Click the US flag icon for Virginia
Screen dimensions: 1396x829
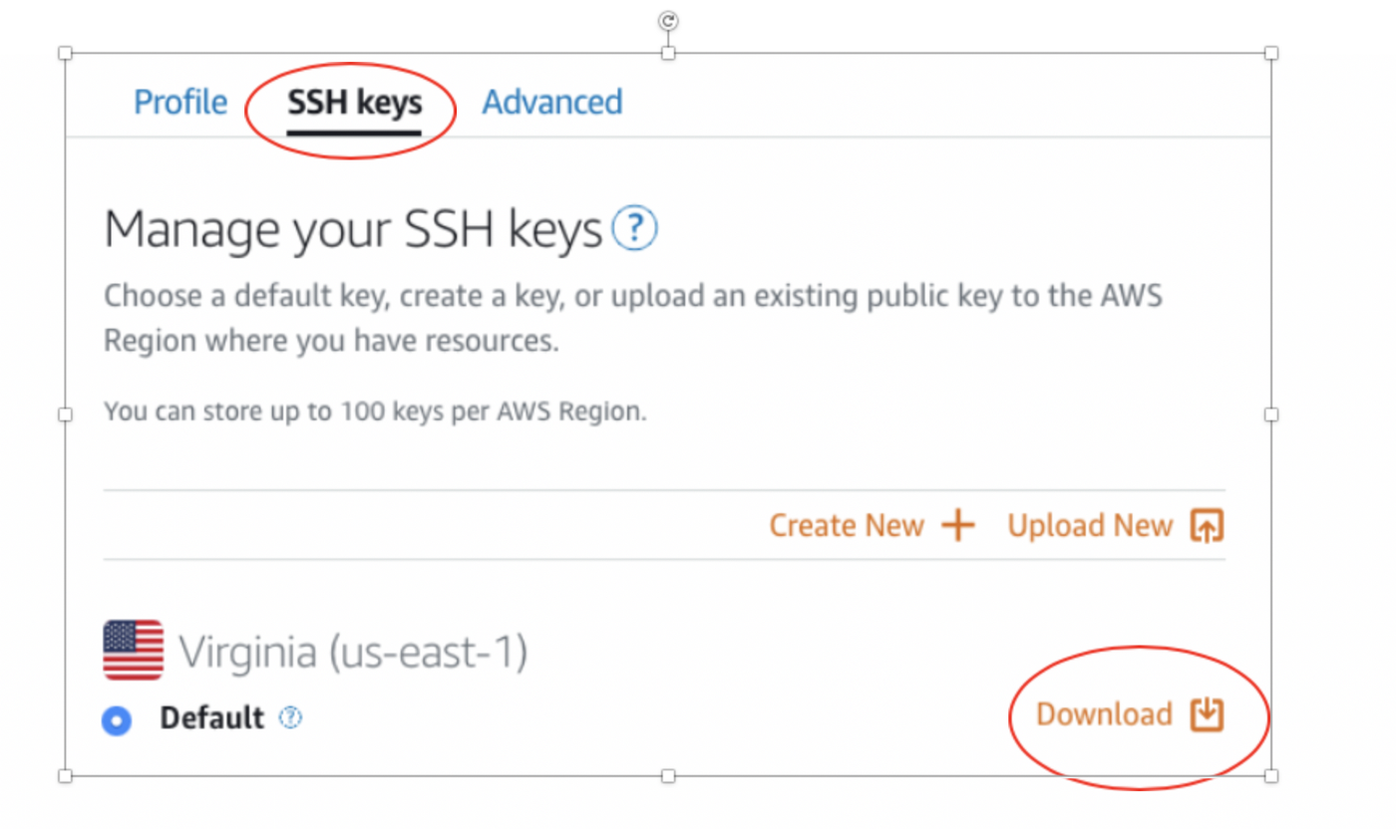tap(133, 650)
